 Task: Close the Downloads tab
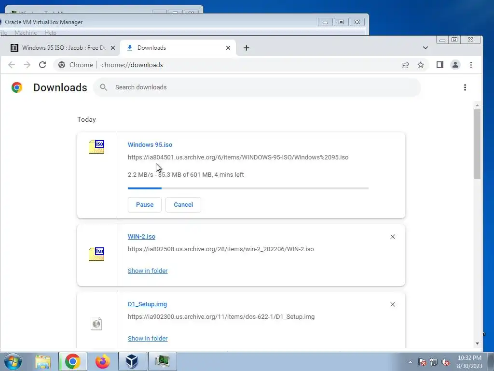[228, 48]
